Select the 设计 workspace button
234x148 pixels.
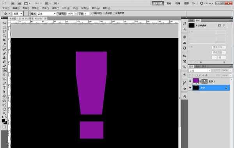(x=169, y=3)
